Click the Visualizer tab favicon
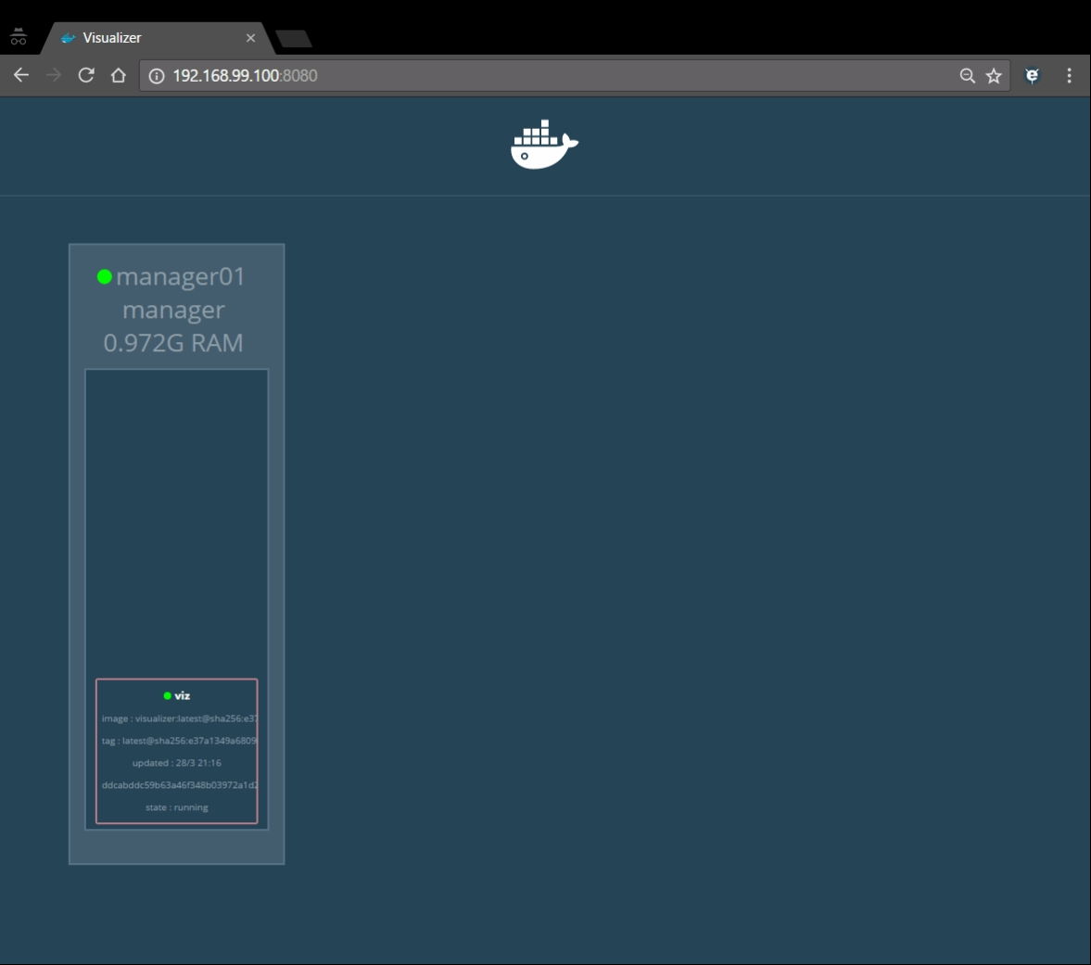This screenshot has width=1091, height=965. 68,38
